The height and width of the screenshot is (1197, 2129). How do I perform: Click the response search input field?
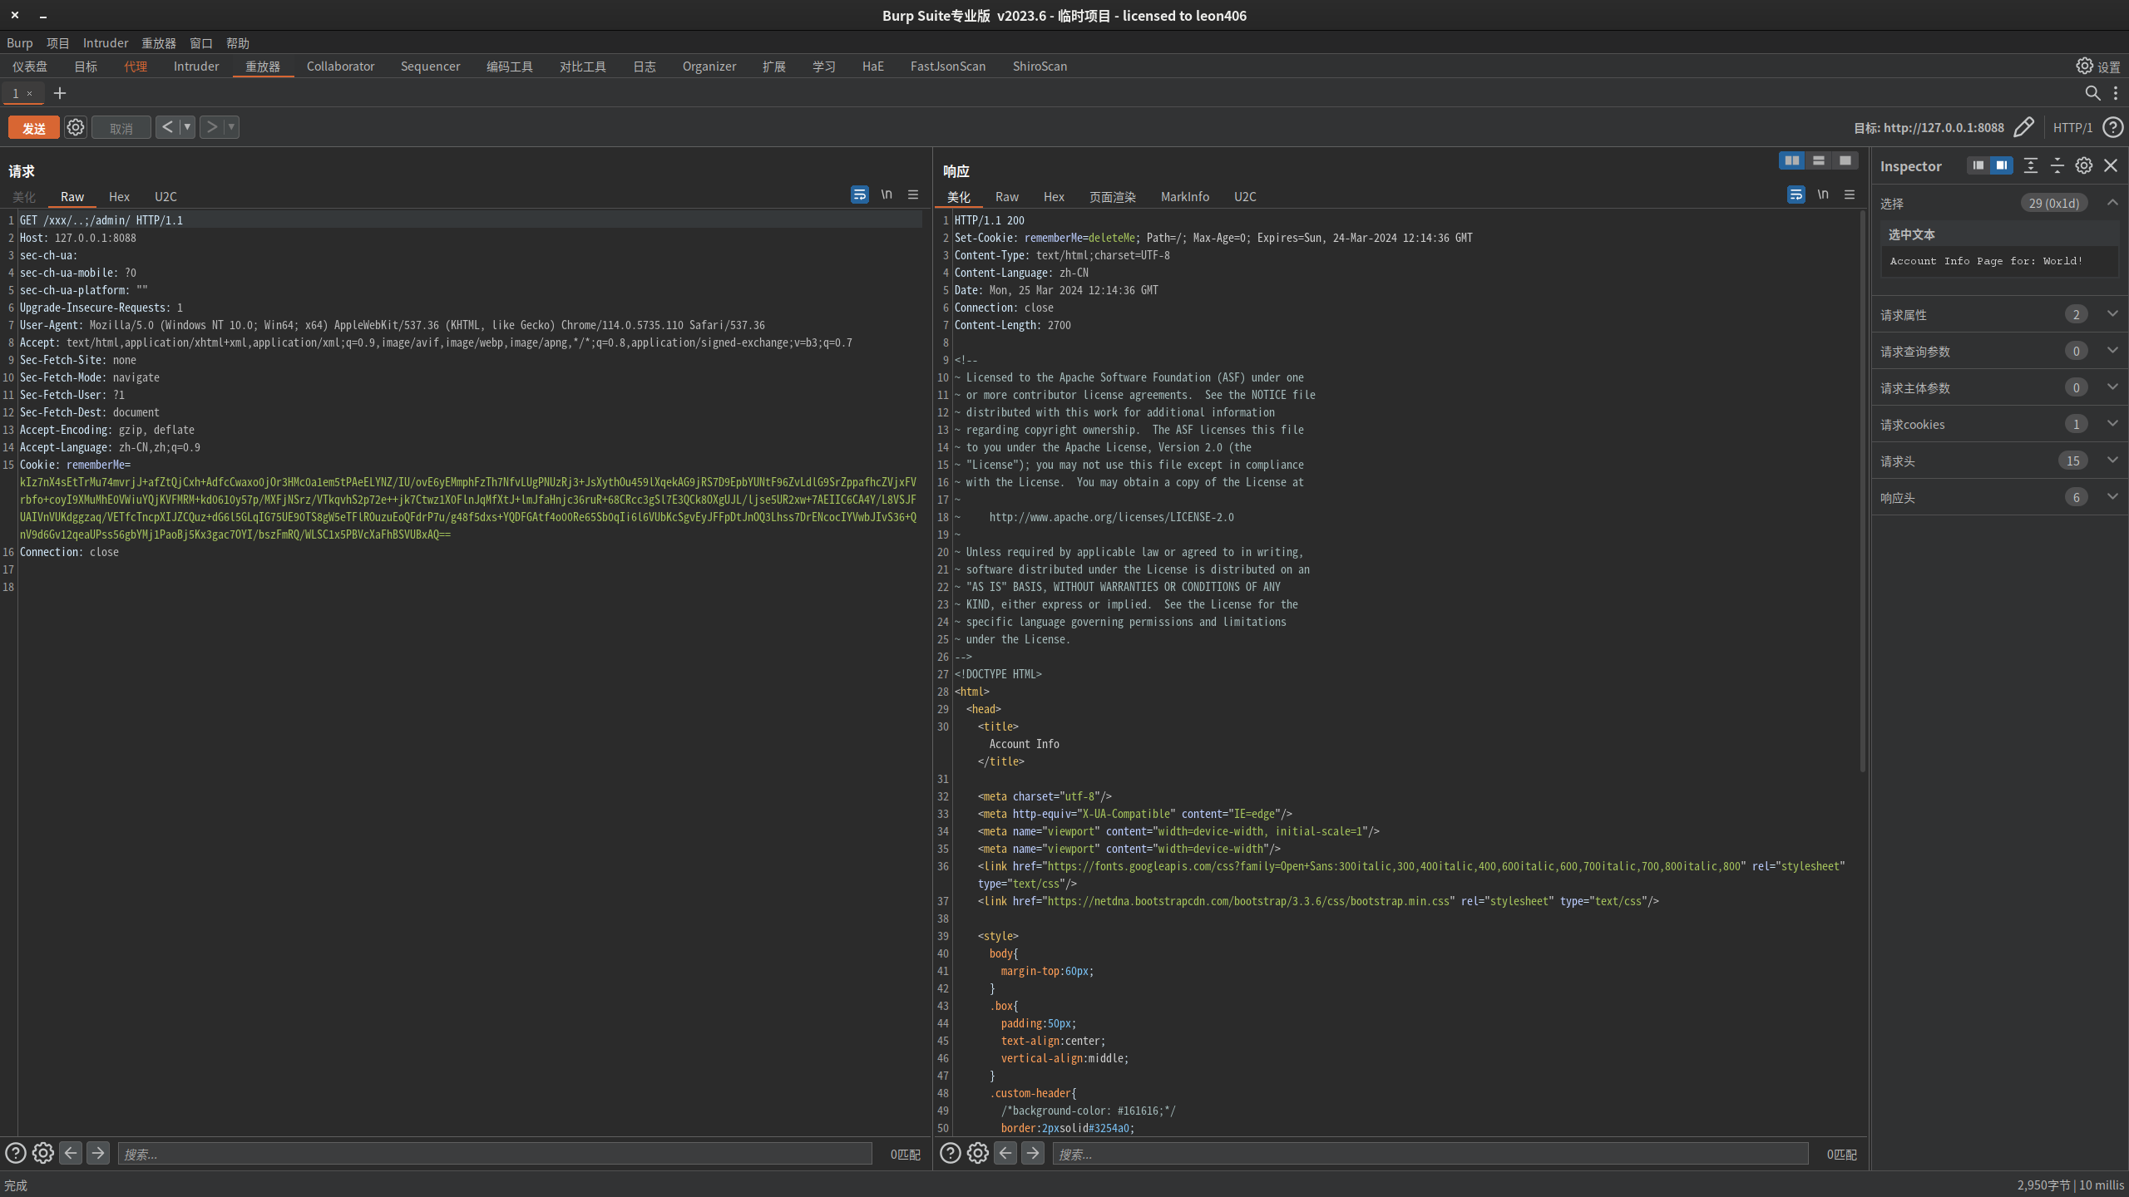tap(1430, 1154)
